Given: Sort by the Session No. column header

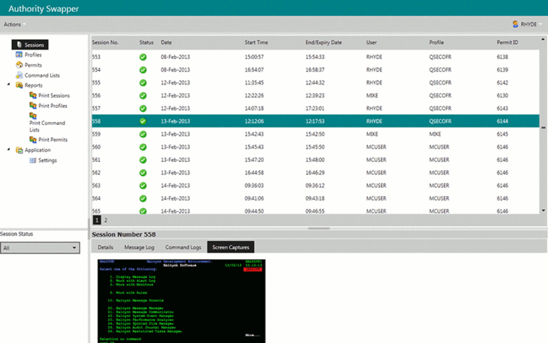Looking at the screenshot, I should pos(105,42).
